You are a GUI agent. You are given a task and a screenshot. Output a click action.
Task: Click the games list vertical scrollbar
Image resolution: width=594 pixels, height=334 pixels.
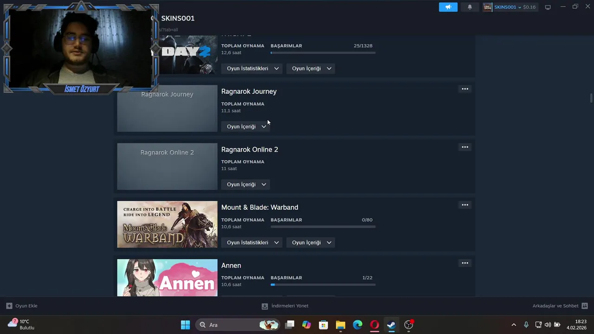click(591, 98)
